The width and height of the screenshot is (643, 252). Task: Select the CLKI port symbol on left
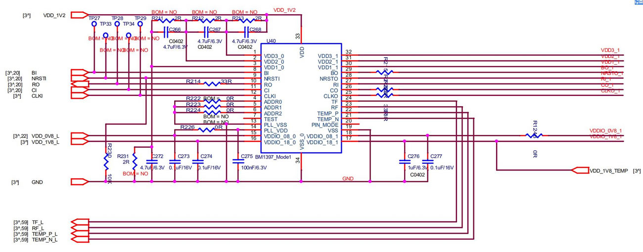79,96
